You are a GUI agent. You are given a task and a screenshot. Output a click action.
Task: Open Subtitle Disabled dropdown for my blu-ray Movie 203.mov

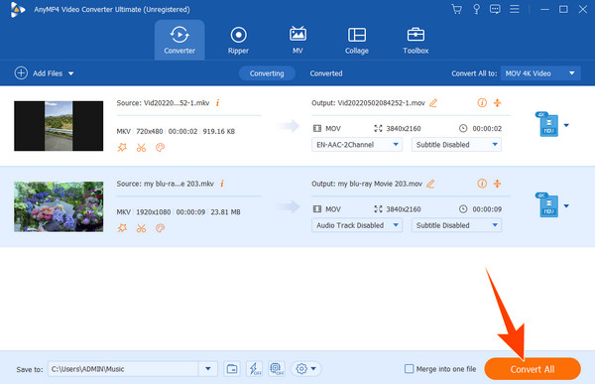pyautogui.click(x=456, y=225)
